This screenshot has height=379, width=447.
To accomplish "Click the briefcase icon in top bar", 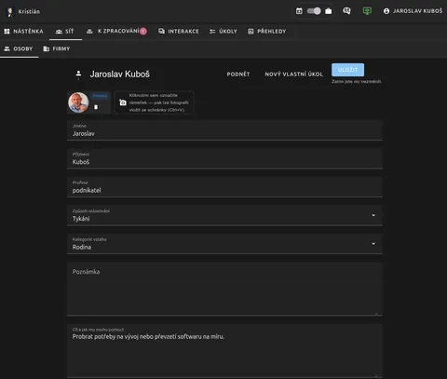I will (x=329, y=11).
